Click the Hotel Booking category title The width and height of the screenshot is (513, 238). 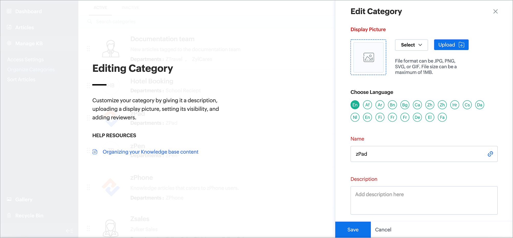[152, 81]
